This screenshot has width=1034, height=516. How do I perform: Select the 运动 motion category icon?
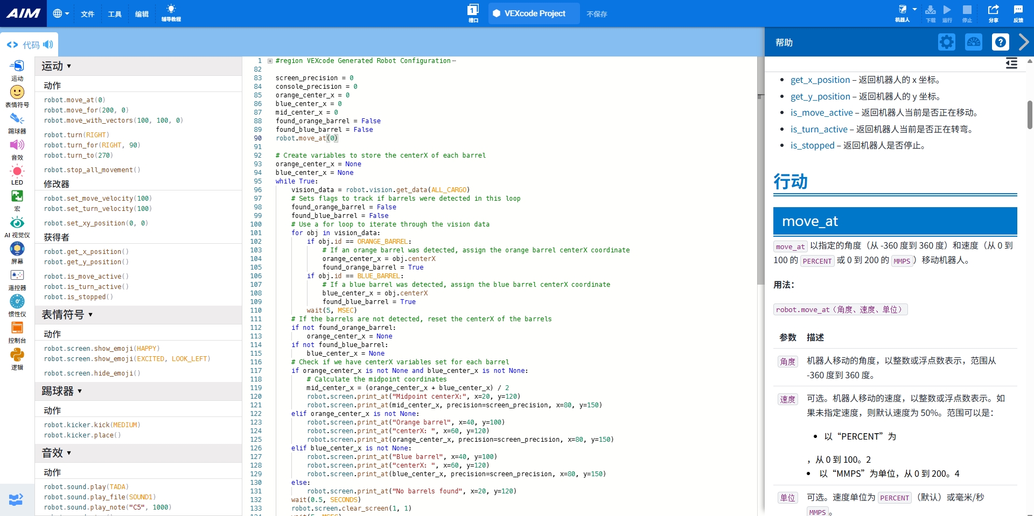click(17, 70)
